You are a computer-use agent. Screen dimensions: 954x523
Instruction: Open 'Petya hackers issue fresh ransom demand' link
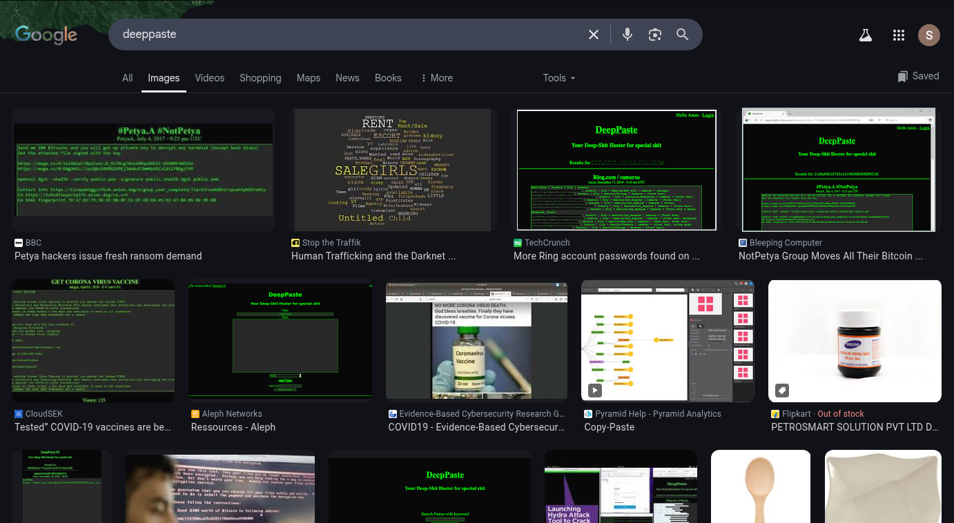[108, 256]
